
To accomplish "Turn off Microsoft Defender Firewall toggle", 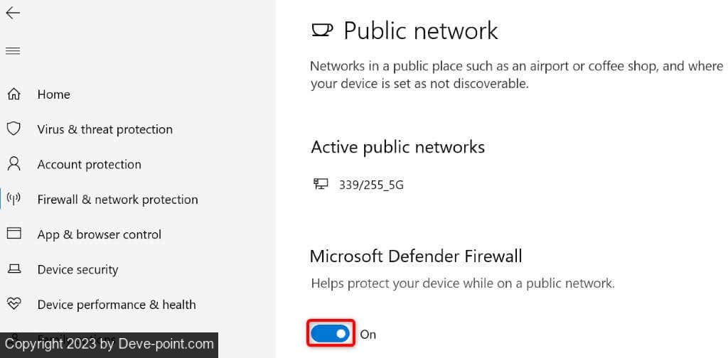I will tap(331, 333).
